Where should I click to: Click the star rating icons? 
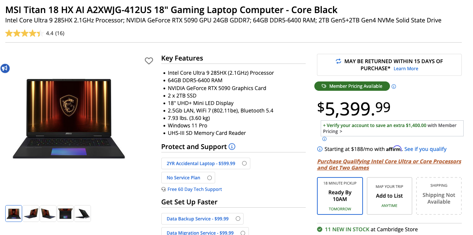[x=24, y=33]
